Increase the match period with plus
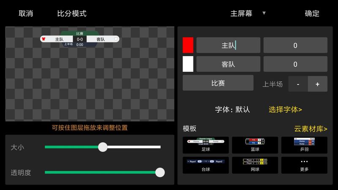This screenshot has width=338, height=190. [x=318, y=84]
